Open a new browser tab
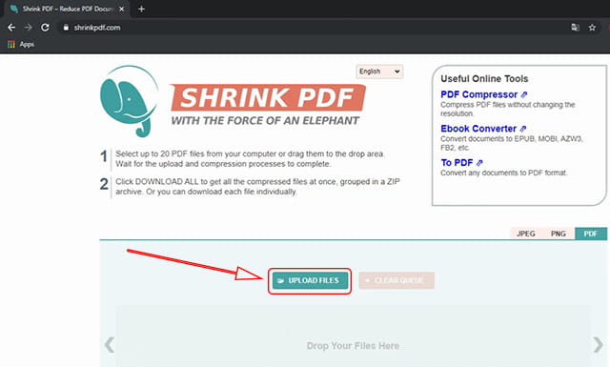This screenshot has height=367, width=610. point(141,9)
